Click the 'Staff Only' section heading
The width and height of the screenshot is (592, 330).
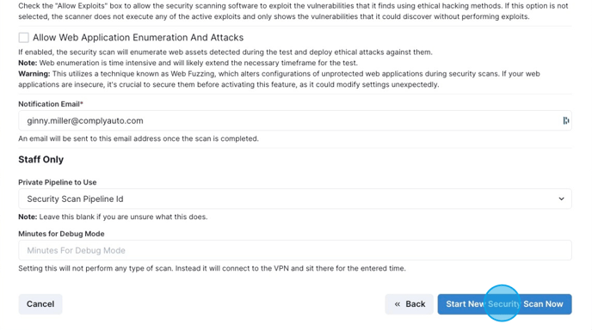pyautogui.click(x=40, y=160)
